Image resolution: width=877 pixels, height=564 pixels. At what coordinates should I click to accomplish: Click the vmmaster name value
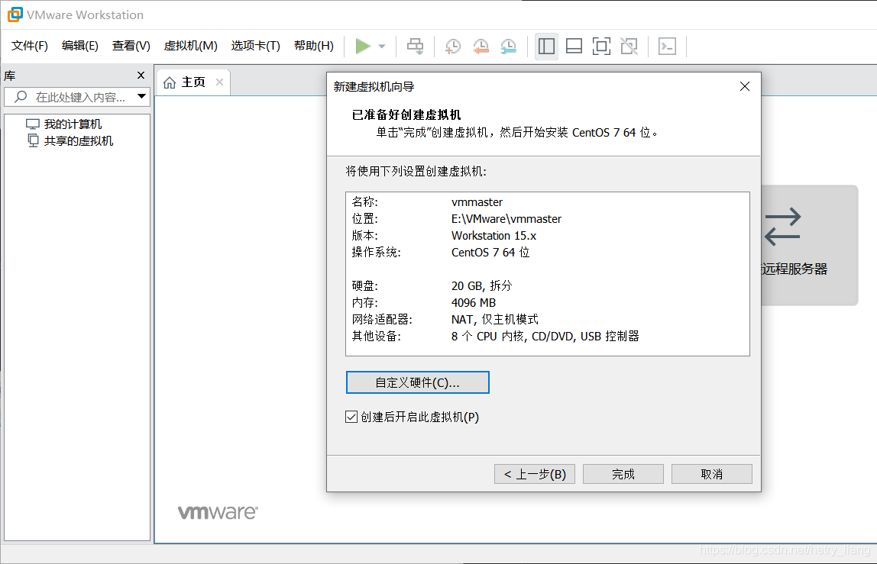tap(477, 201)
